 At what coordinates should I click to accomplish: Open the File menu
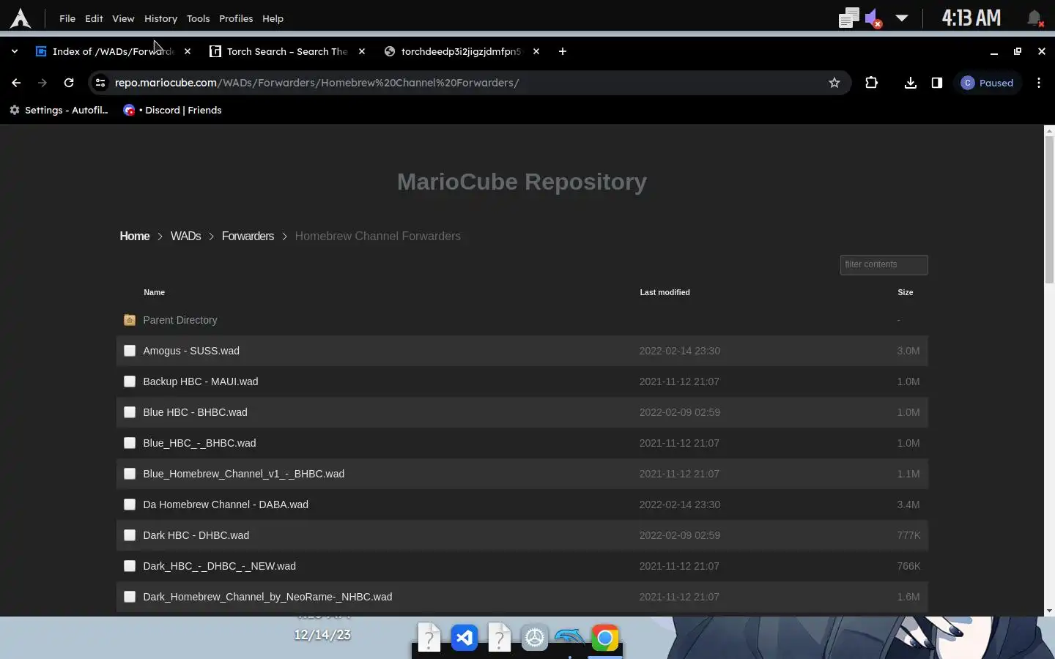(67, 18)
